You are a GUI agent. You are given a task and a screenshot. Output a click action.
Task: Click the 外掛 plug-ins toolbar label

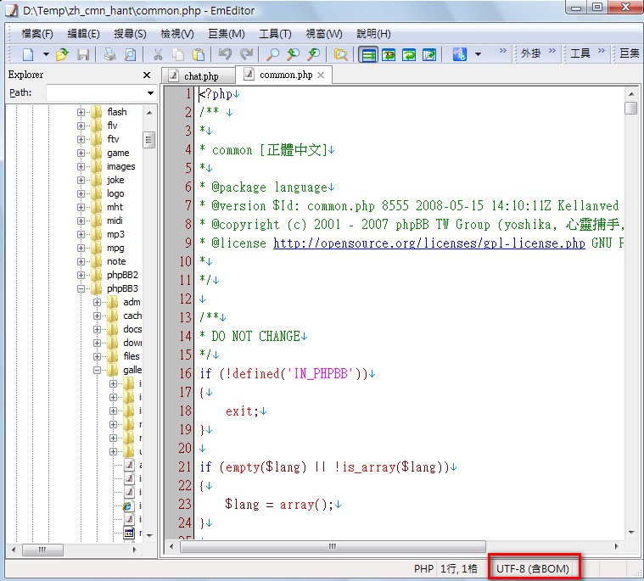click(x=530, y=53)
